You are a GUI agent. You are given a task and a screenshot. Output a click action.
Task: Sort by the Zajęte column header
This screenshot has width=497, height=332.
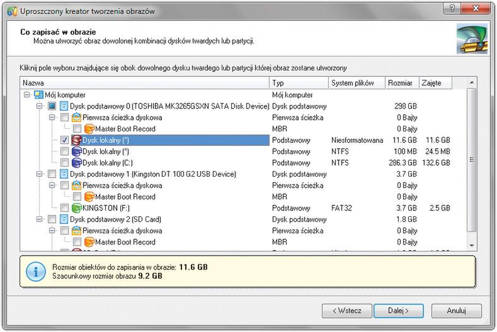(435, 83)
